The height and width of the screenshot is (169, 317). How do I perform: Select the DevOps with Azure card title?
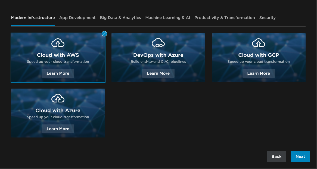pyautogui.click(x=158, y=55)
